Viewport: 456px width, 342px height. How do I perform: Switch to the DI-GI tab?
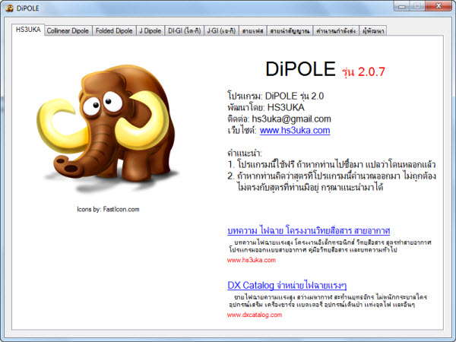[185, 31]
